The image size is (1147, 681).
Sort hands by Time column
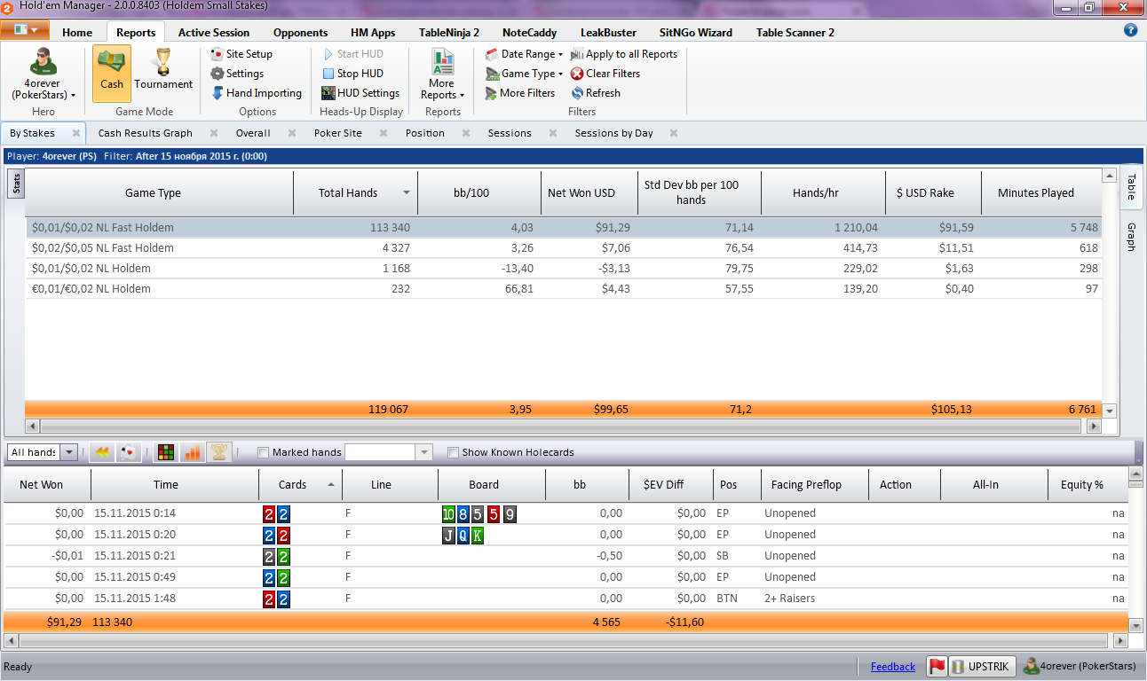pyautogui.click(x=175, y=485)
